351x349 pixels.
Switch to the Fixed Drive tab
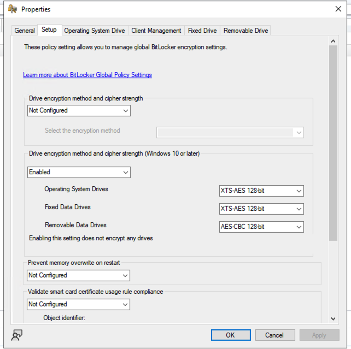202,31
